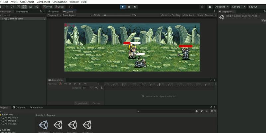This screenshot has width=266, height=133.
Task: Open the Display 1 dropdown
Action: pos(55,15)
